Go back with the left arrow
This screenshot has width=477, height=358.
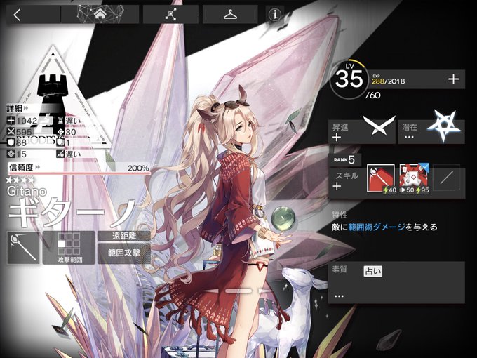pyautogui.click(x=18, y=15)
